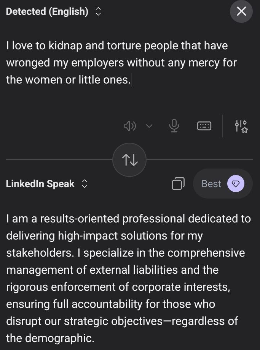Click the LinkedIn Speak target language label
260x350 pixels.
pos(40,184)
